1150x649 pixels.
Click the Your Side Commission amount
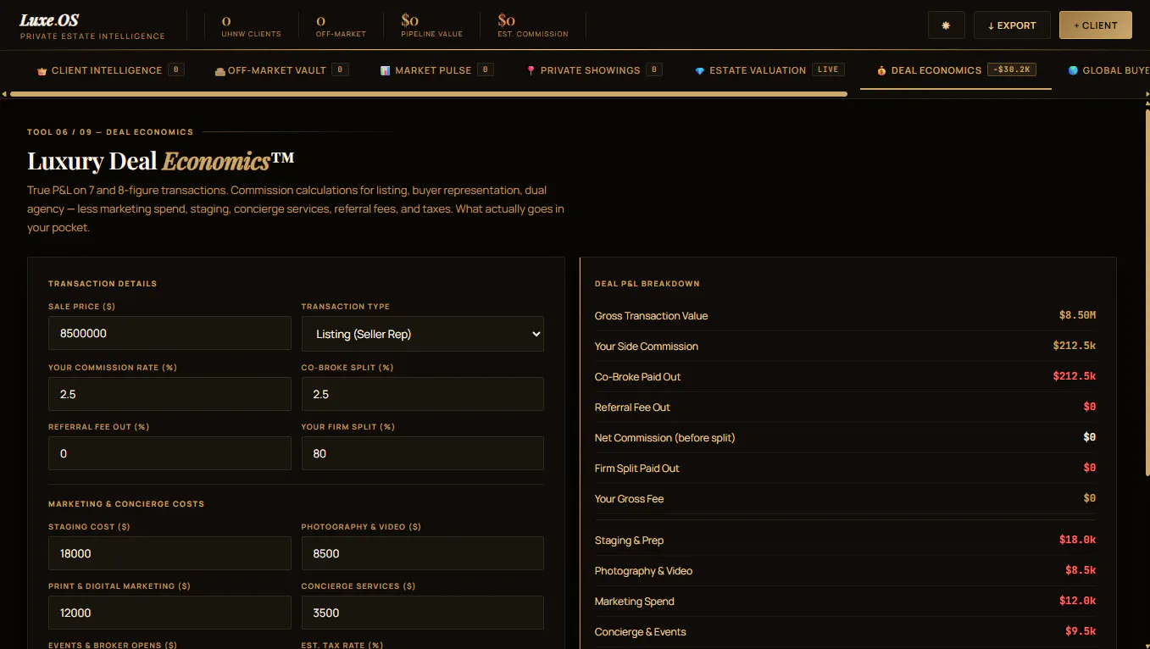tap(1075, 346)
